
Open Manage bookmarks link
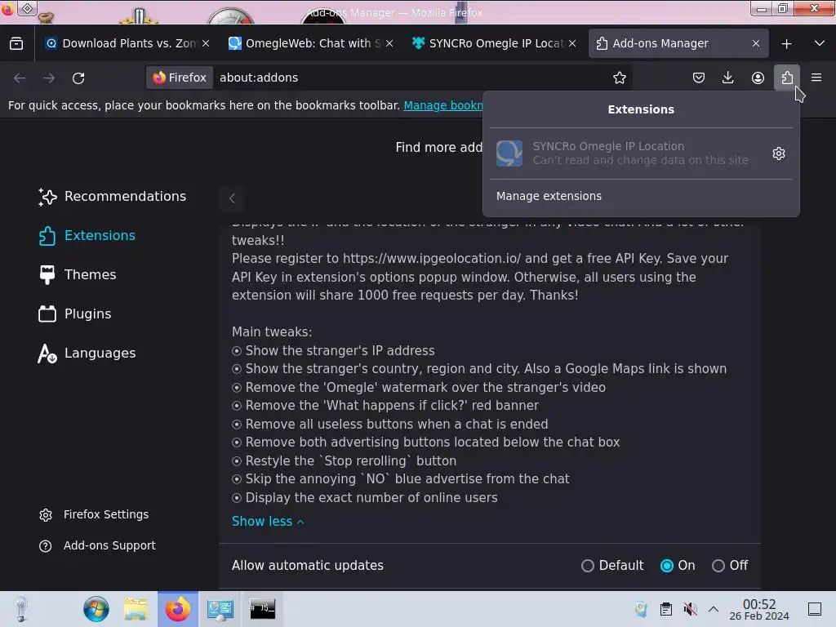click(443, 105)
